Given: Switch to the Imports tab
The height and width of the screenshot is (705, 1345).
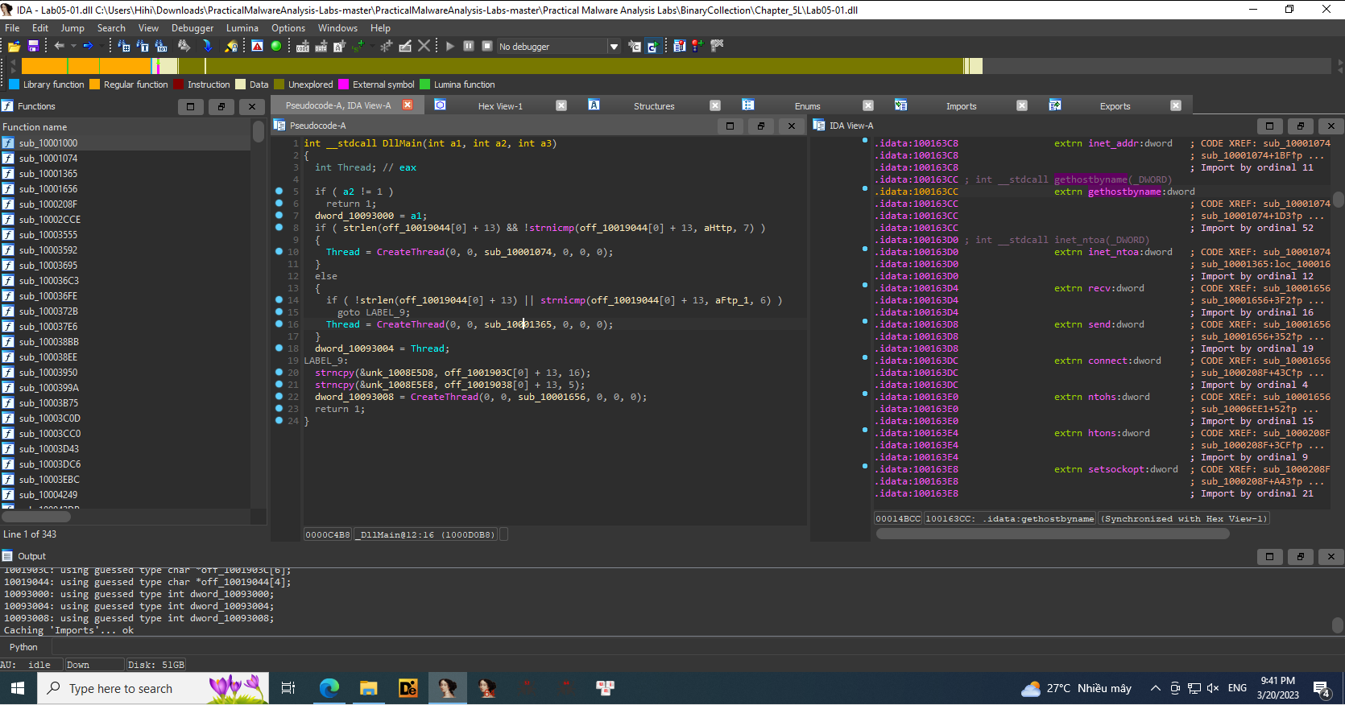Looking at the screenshot, I should pyautogui.click(x=961, y=106).
